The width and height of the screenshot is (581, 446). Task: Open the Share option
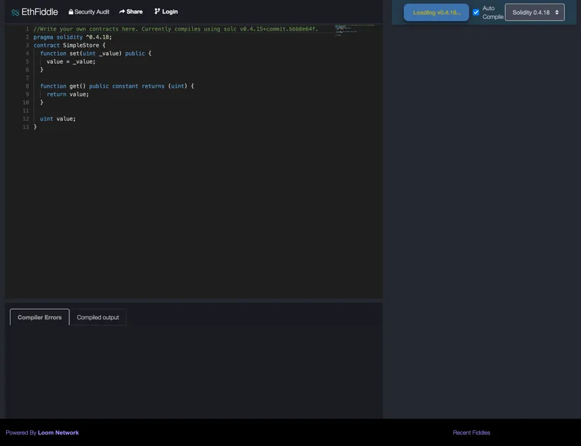(x=131, y=12)
